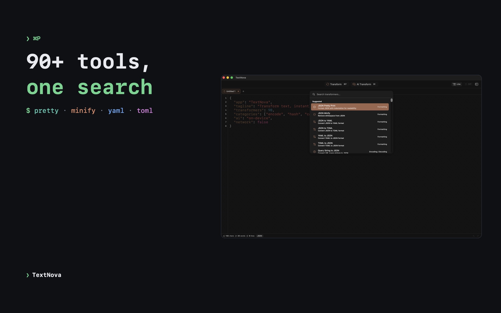
Task: Click the braces icon of JSON Minify
Action: coord(314,115)
